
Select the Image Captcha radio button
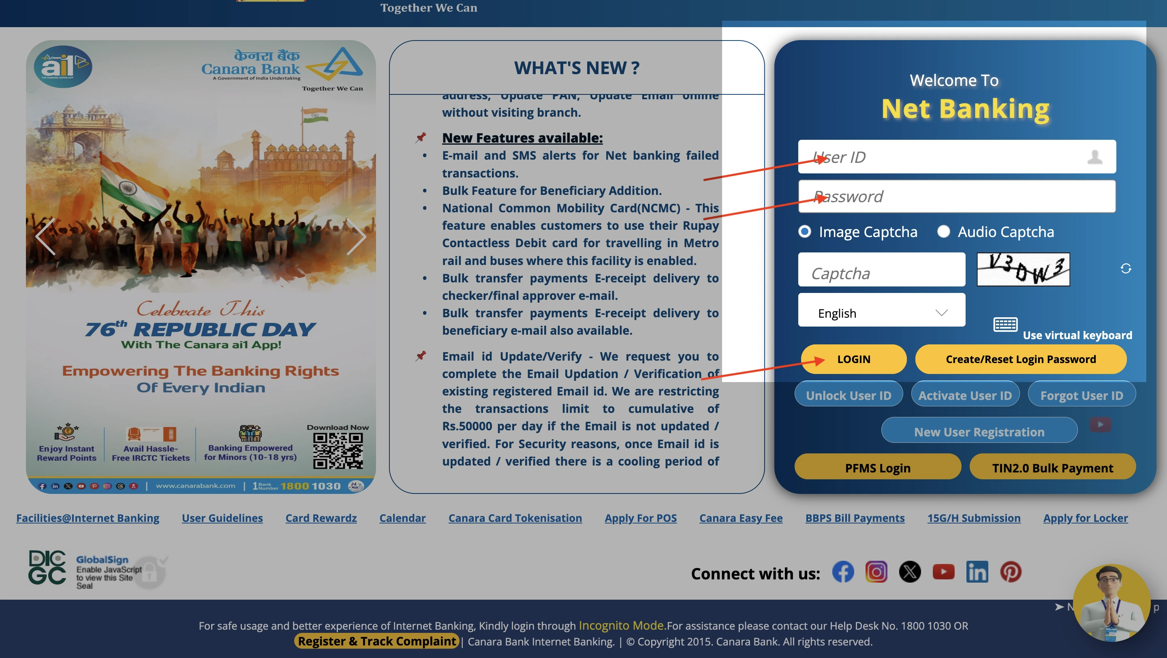click(x=804, y=232)
